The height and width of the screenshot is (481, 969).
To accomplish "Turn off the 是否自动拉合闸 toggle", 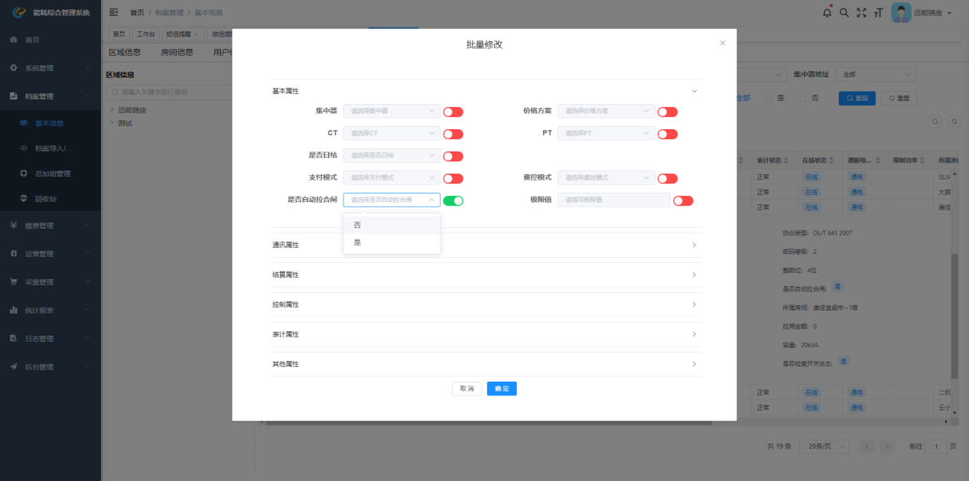I will (453, 201).
